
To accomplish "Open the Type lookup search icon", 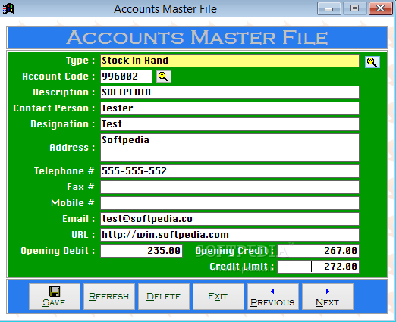I will point(372,62).
